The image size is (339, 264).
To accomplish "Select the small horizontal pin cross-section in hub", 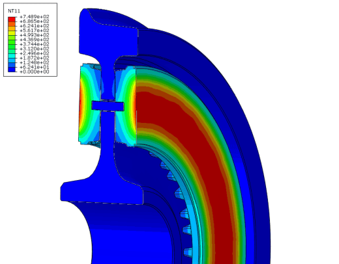I will point(108,106).
